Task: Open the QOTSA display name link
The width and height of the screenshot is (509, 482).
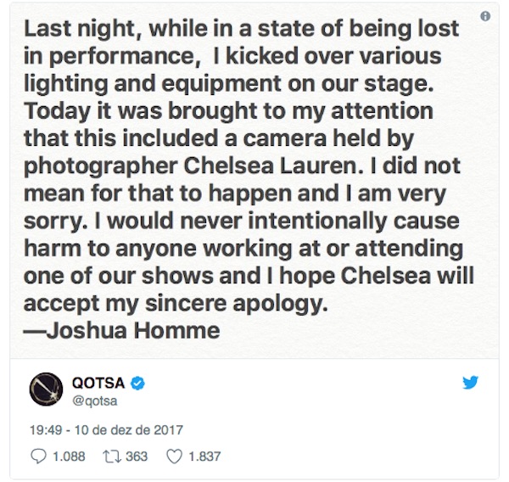Action: pyautogui.click(x=98, y=383)
